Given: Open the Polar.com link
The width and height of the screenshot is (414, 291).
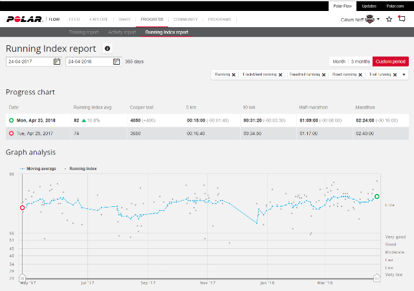Looking at the screenshot, I should coord(395,5).
